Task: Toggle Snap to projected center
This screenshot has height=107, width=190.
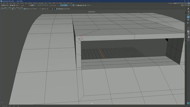Action: 44,5
